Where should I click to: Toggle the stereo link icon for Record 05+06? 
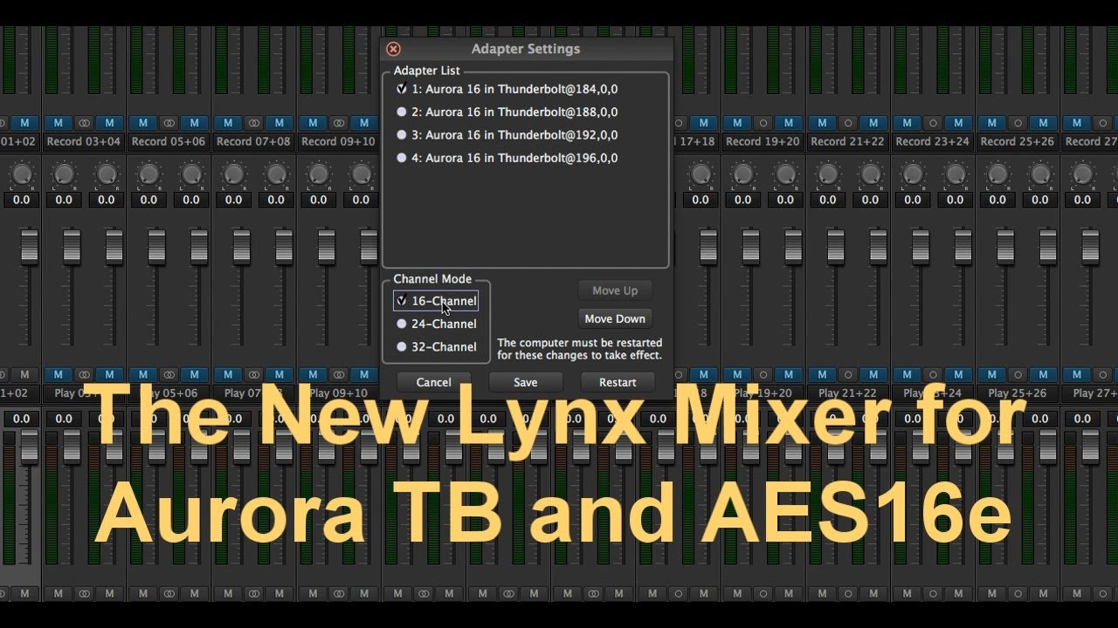(169, 123)
